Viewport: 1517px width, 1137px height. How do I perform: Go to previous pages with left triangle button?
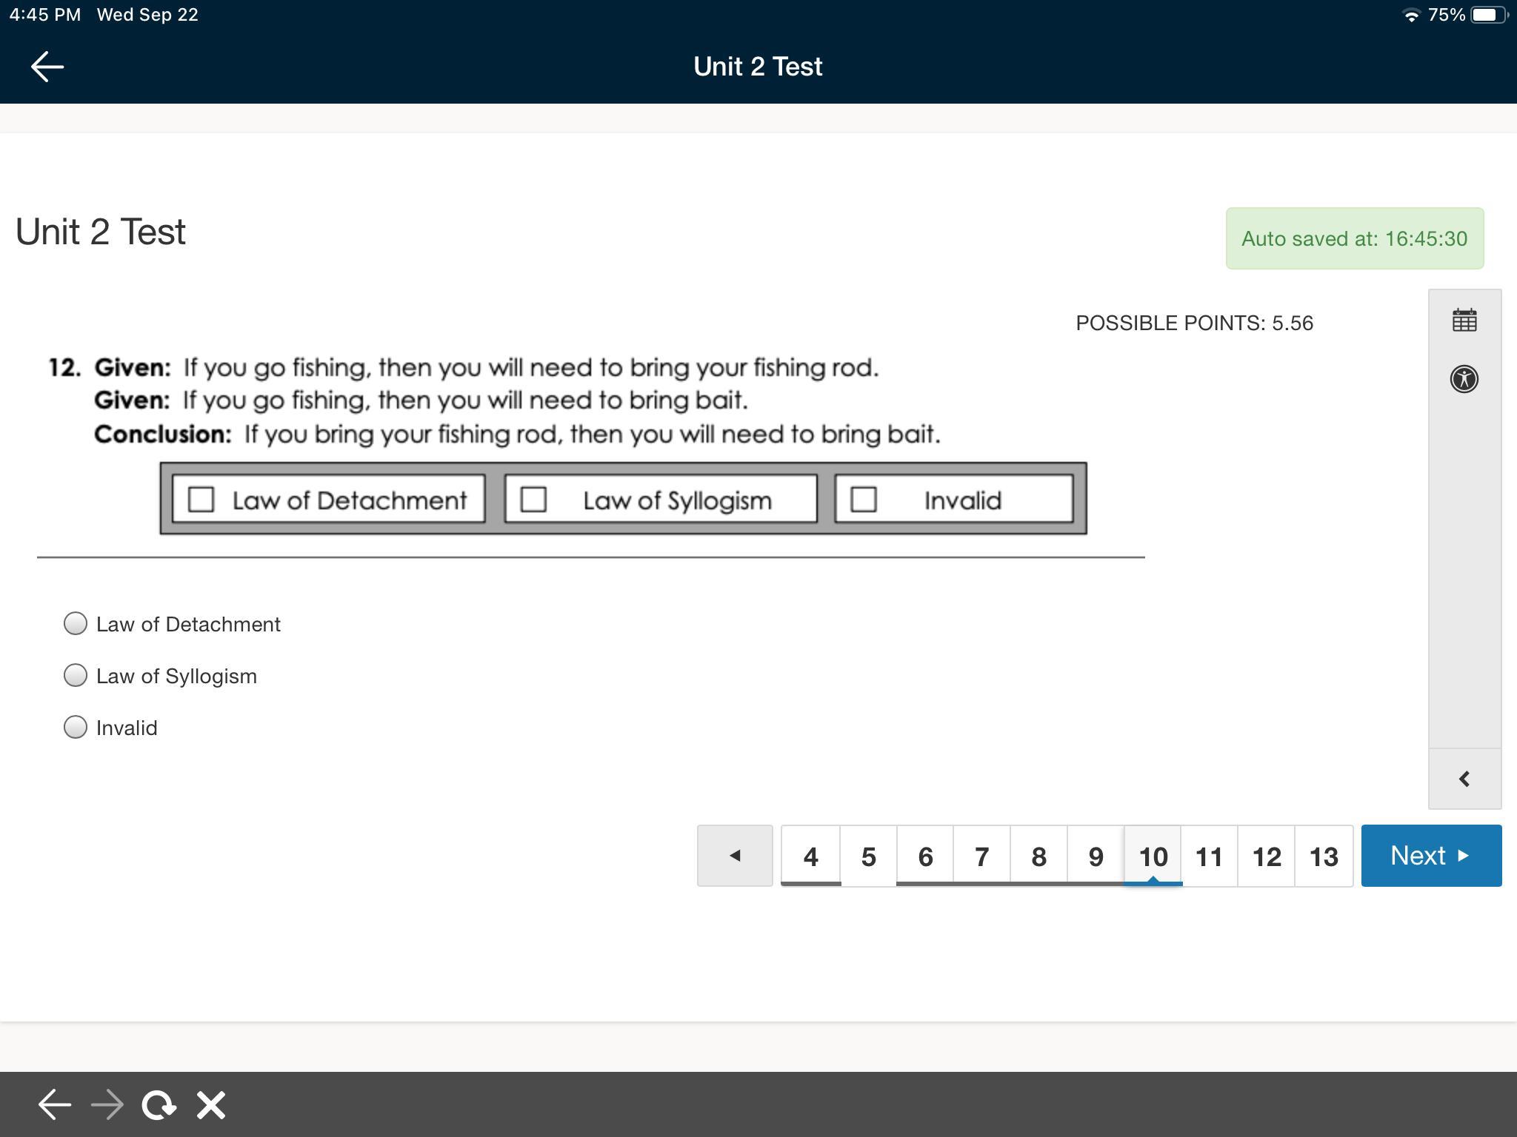[735, 856]
